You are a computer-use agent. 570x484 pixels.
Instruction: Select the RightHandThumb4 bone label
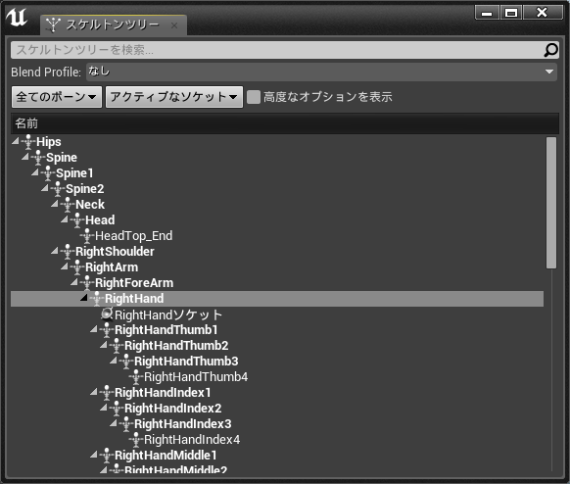pyautogui.click(x=196, y=377)
